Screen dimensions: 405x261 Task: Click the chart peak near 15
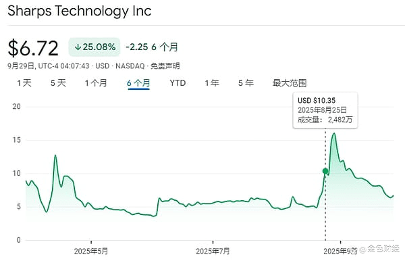334,133
